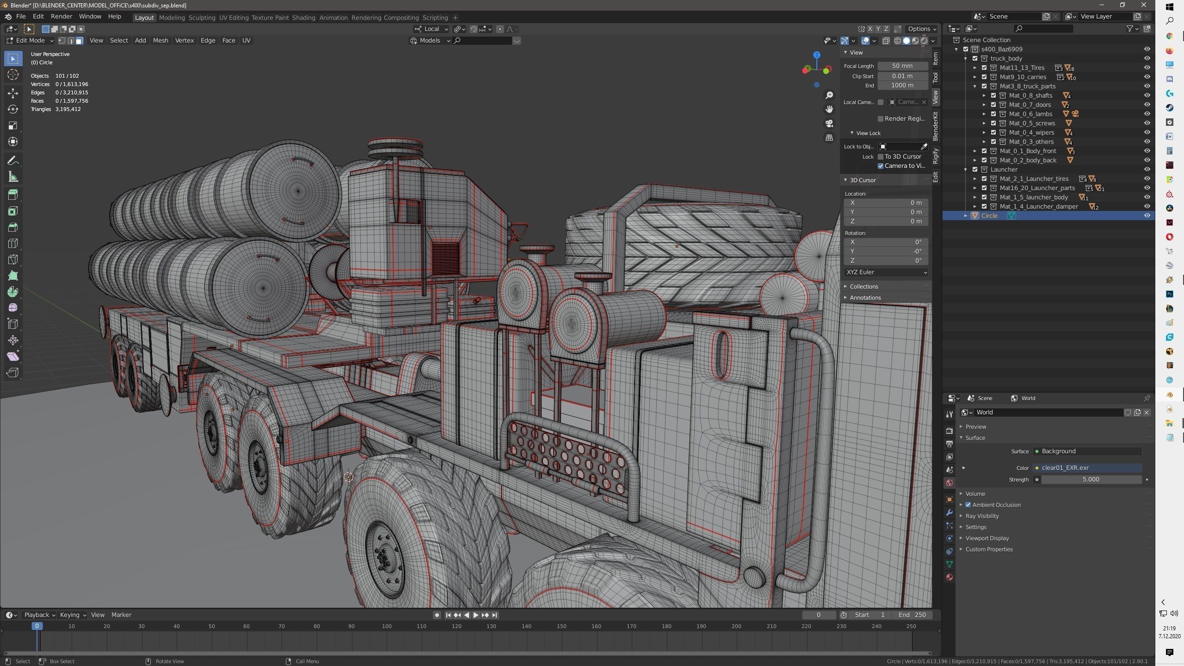This screenshot has height=666, width=1184.
Task: Open Playback popover in timeline
Action: click(39, 615)
